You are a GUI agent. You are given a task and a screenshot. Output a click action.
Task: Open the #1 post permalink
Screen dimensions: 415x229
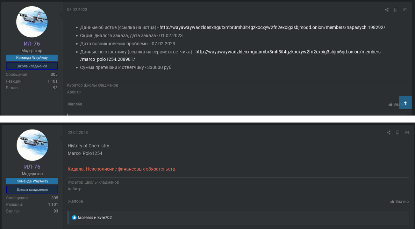(405, 10)
